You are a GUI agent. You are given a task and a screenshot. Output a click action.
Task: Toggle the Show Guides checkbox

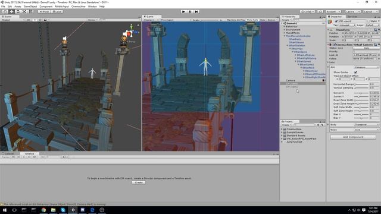pyautogui.click(x=356, y=73)
